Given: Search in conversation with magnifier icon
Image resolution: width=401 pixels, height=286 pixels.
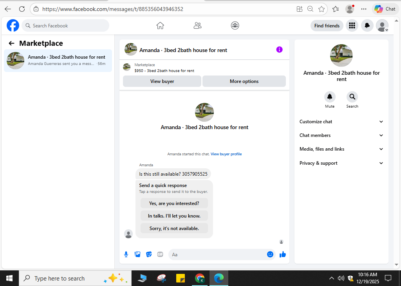Looking at the screenshot, I should (x=352, y=97).
